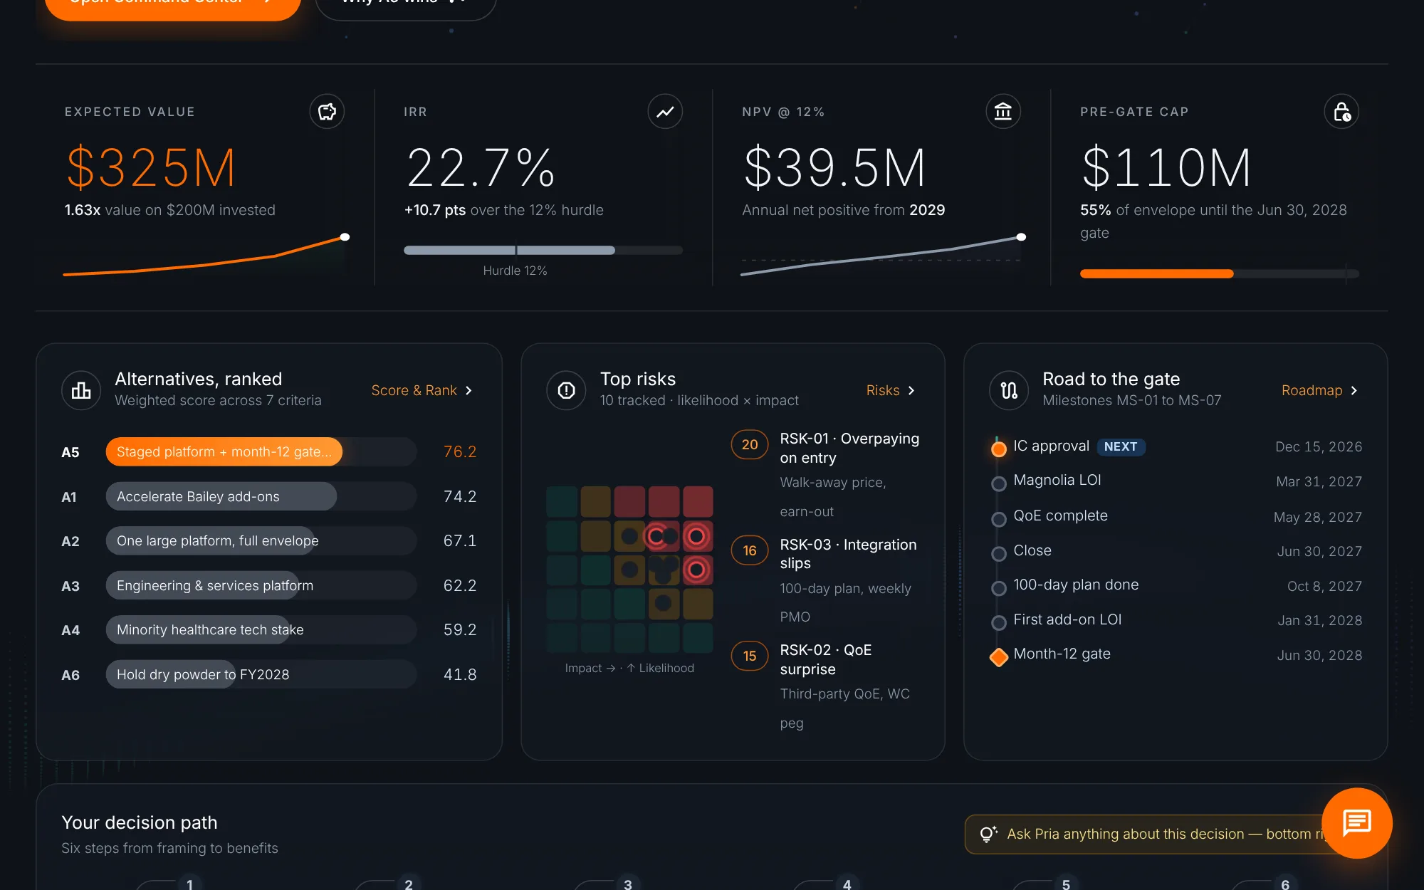
Task: Click RSK-02 QoE surprise title
Action: [826, 659]
